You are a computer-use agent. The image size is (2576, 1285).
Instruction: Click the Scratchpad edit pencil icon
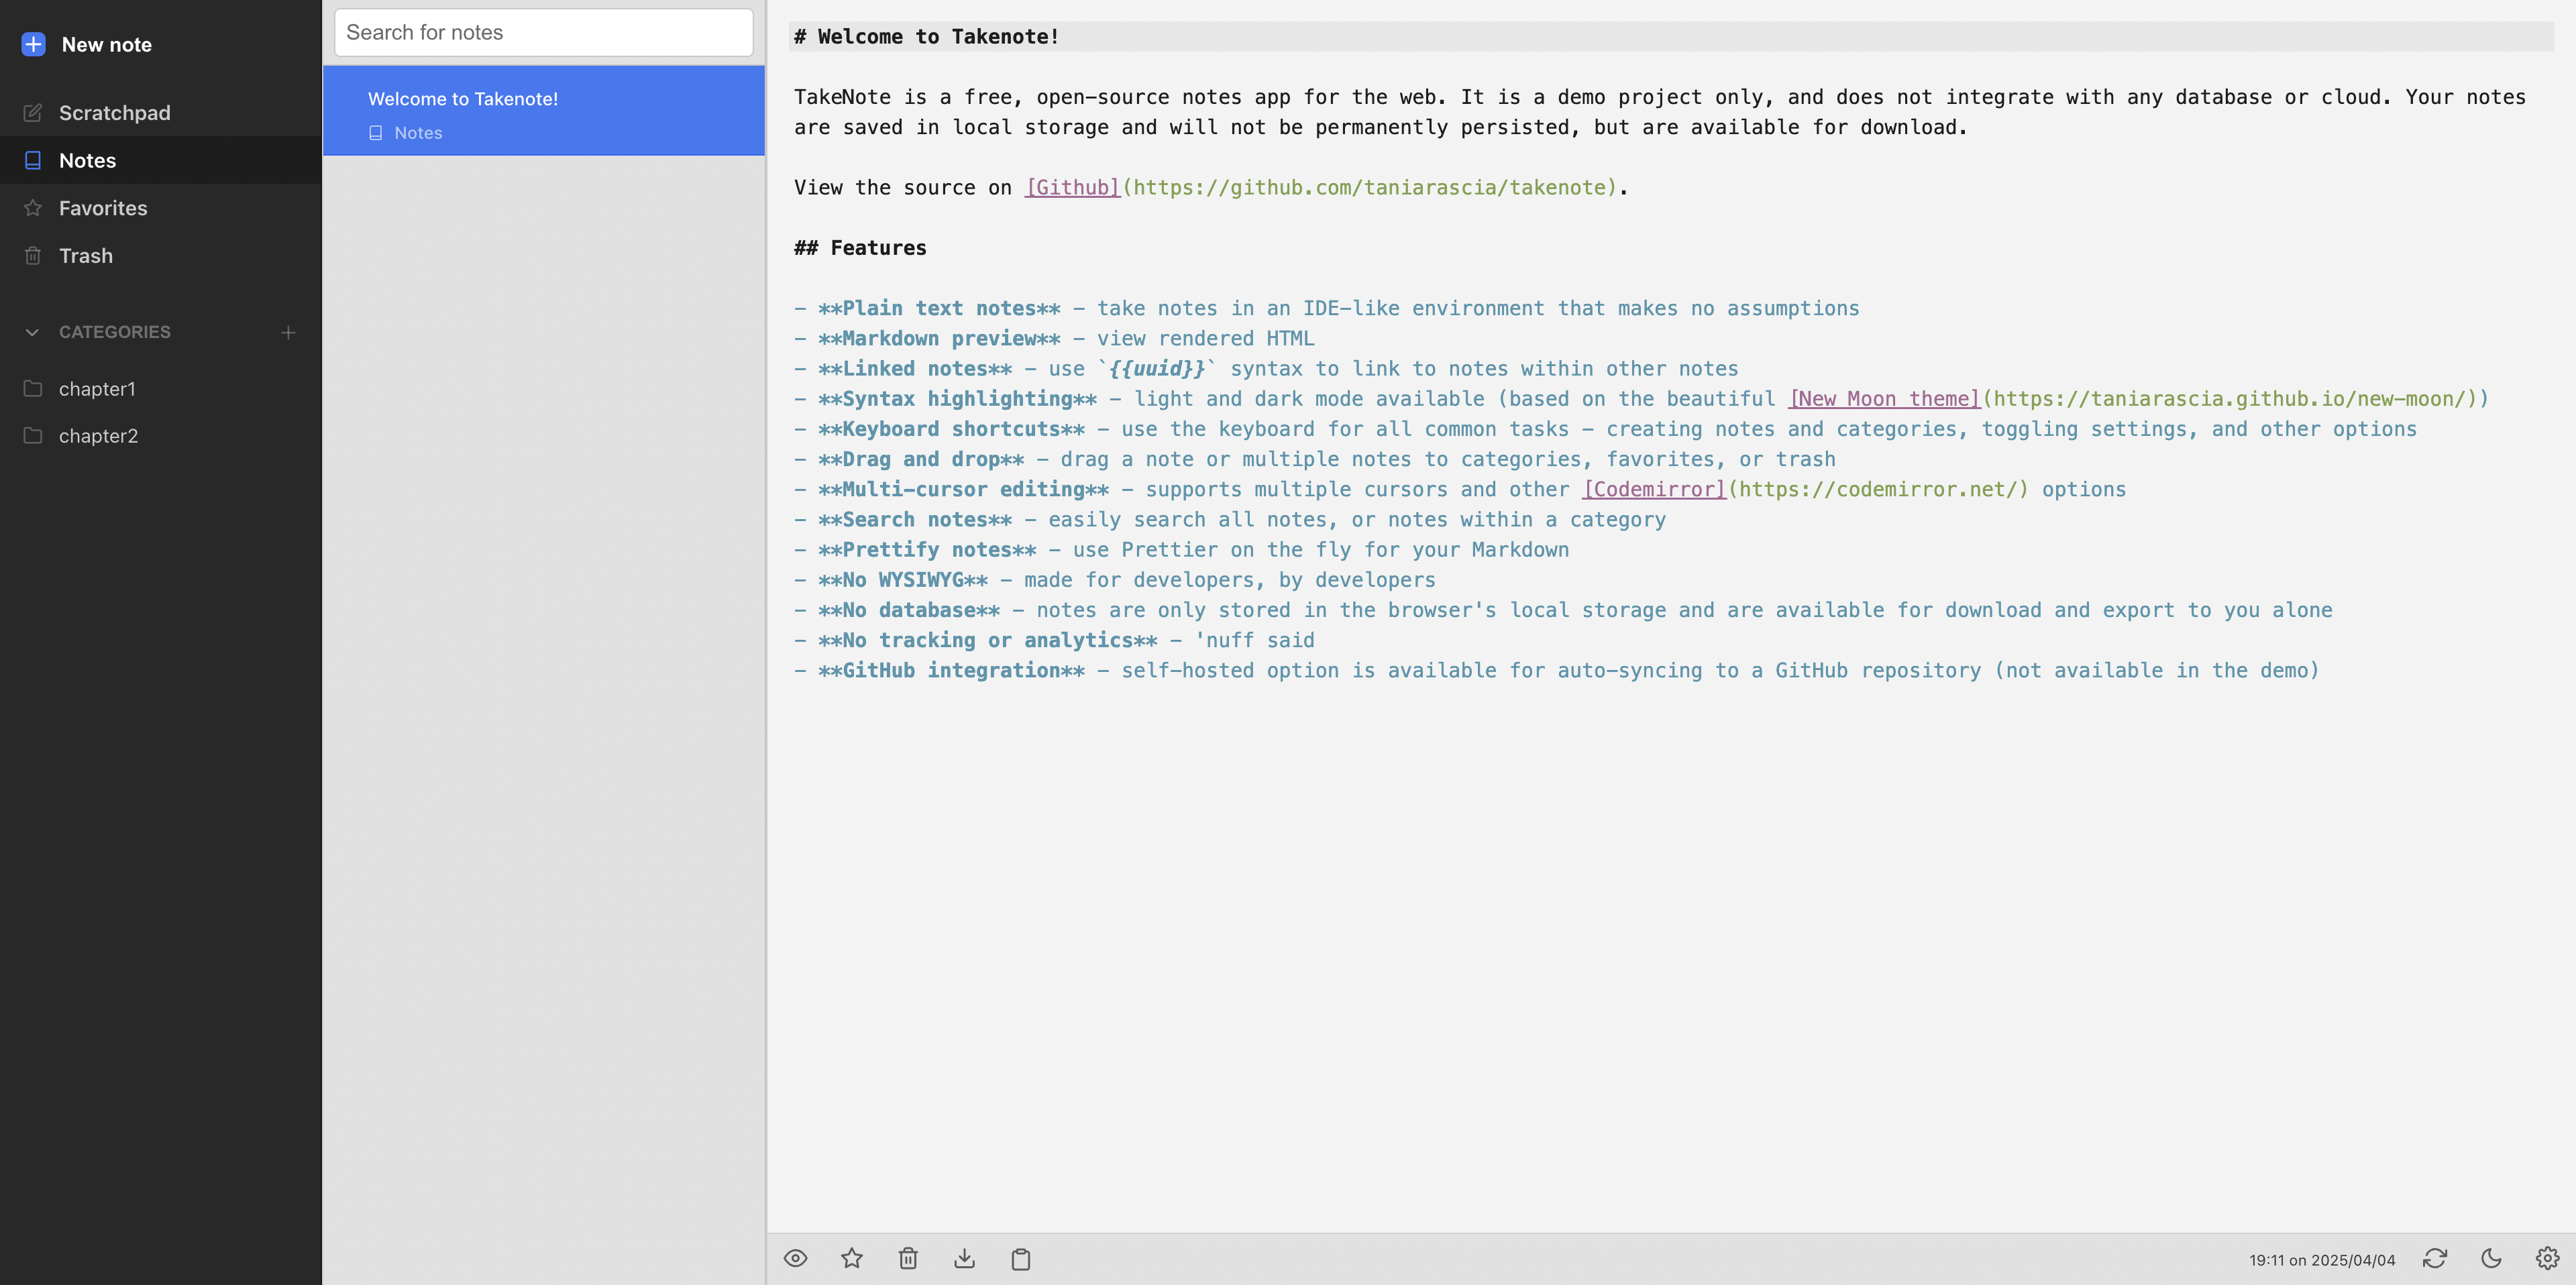[33, 113]
